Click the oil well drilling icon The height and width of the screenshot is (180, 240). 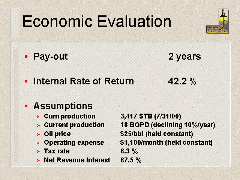[217, 21]
